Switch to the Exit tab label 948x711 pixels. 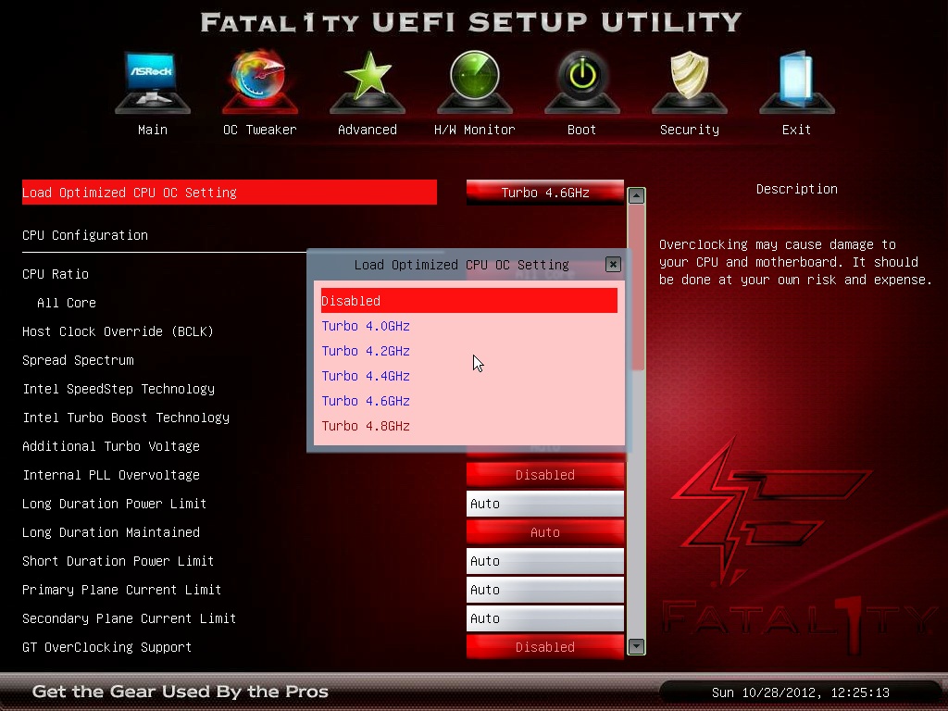coord(796,130)
